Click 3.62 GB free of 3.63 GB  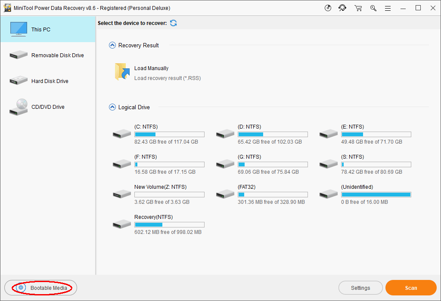(x=162, y=202)
